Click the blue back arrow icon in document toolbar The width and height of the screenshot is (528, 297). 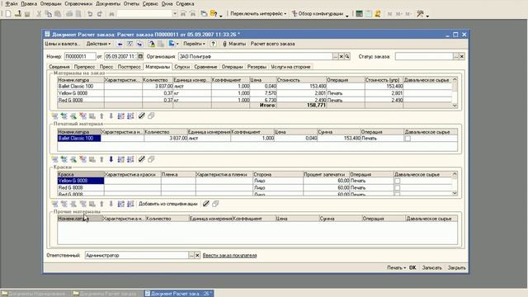tap(120, 44)
